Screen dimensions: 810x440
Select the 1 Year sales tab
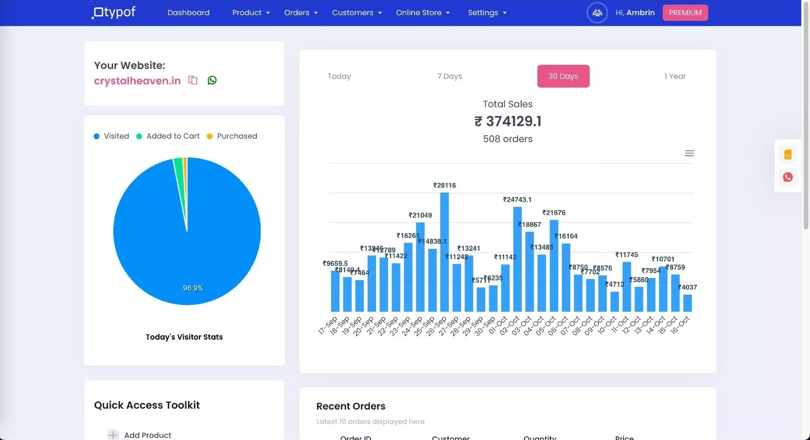coord(675,76)
